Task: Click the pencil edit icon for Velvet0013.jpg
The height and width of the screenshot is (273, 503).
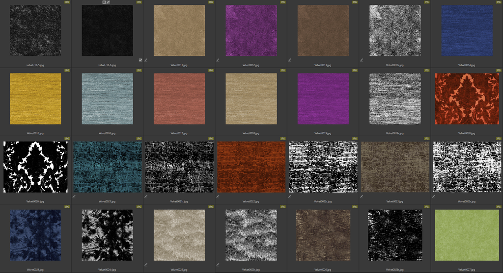Action: [290, 60]
